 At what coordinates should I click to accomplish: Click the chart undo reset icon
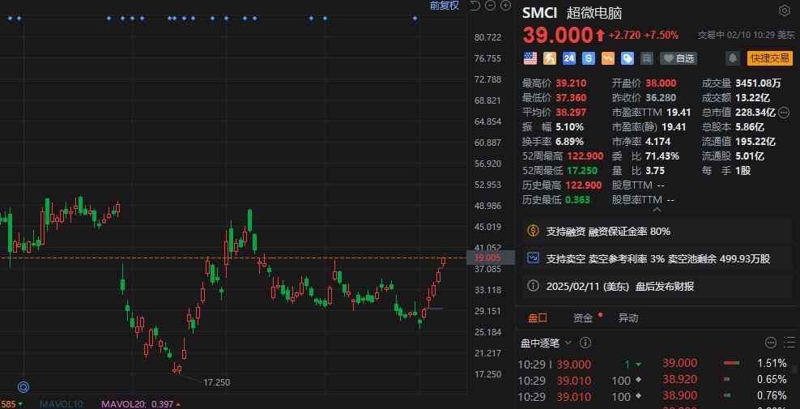pyautogui.click(x=475, y=6)
